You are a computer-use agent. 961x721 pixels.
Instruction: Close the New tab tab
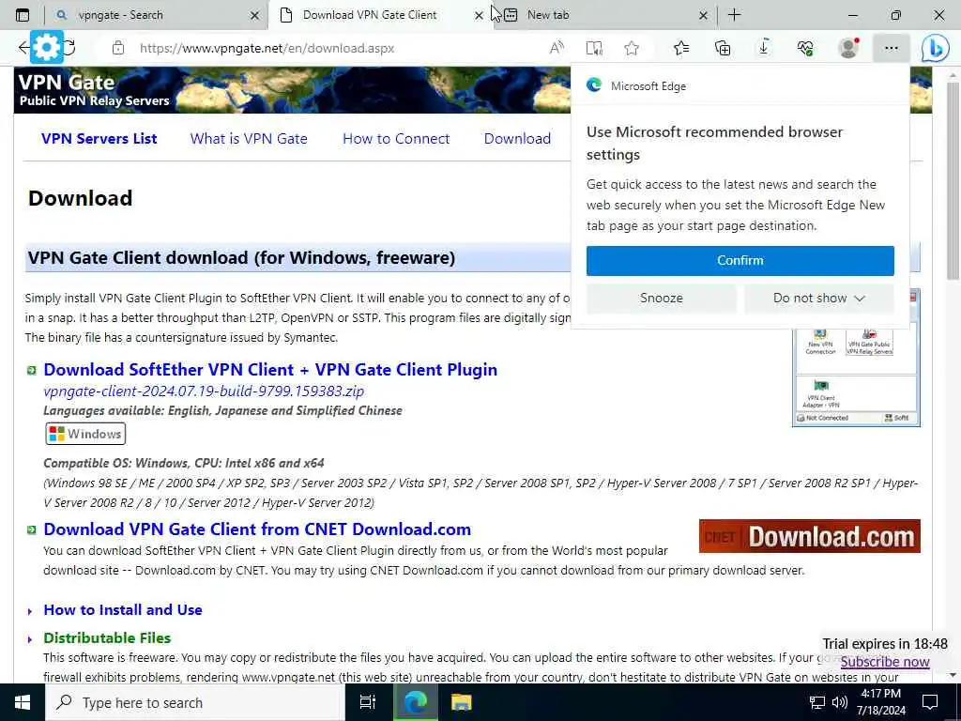(704, 15)
